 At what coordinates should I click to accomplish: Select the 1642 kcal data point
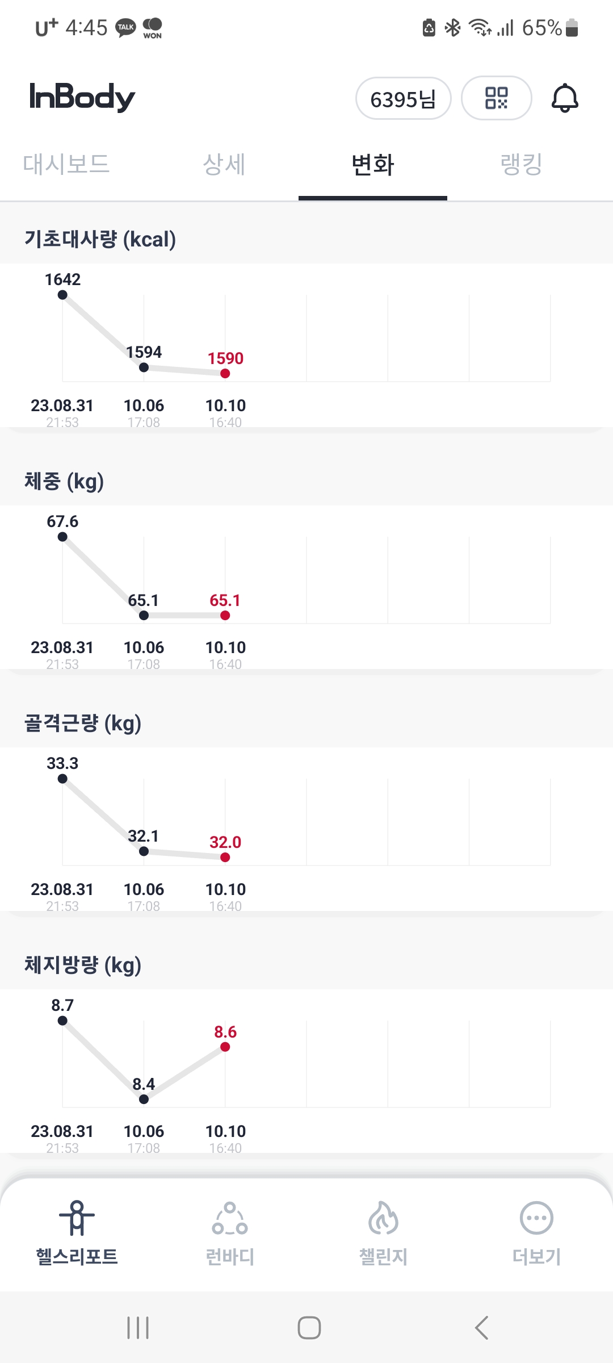point(62,295)
